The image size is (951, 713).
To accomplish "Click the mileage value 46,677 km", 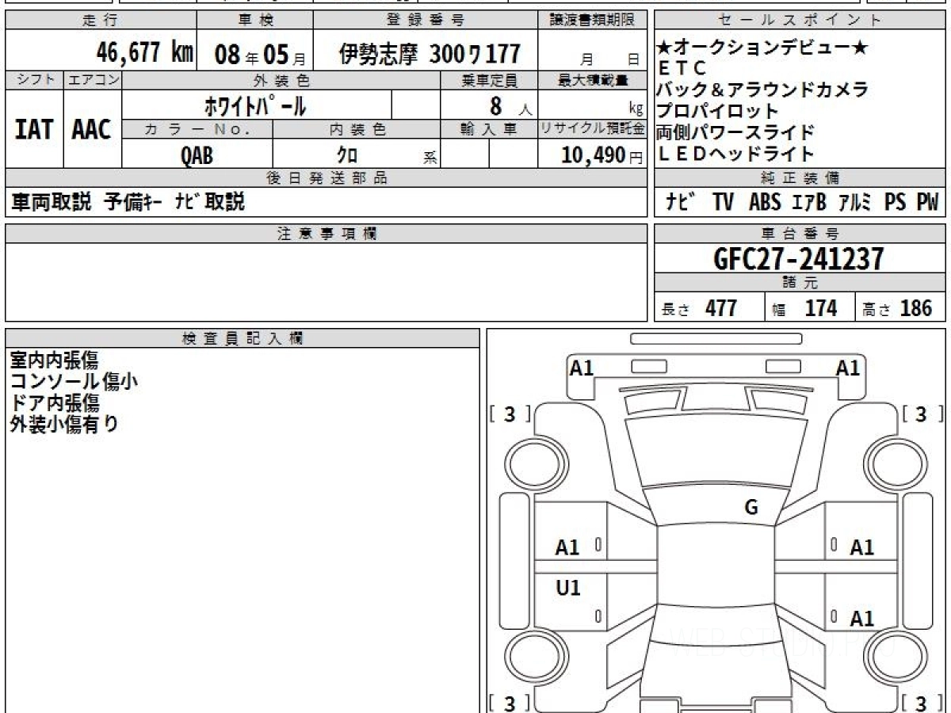I will click(144, 54).
